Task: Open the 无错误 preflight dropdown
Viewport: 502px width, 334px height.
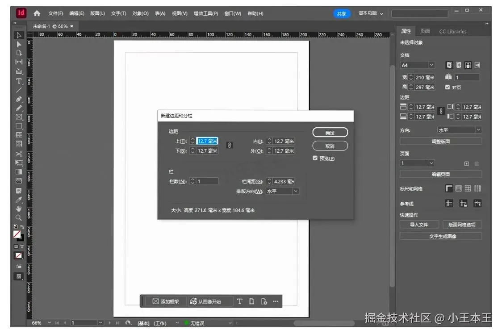Action: (x=230, y=323)
